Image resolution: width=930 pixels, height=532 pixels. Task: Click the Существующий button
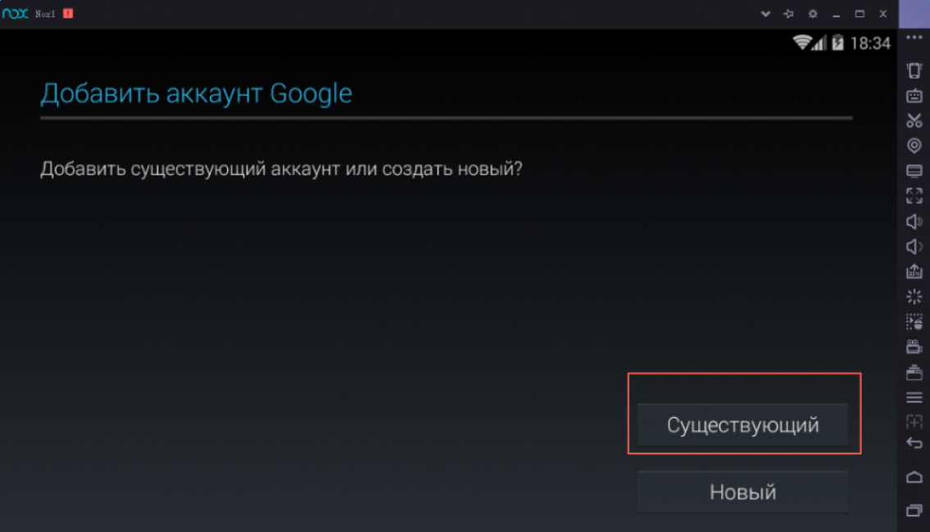742,425
